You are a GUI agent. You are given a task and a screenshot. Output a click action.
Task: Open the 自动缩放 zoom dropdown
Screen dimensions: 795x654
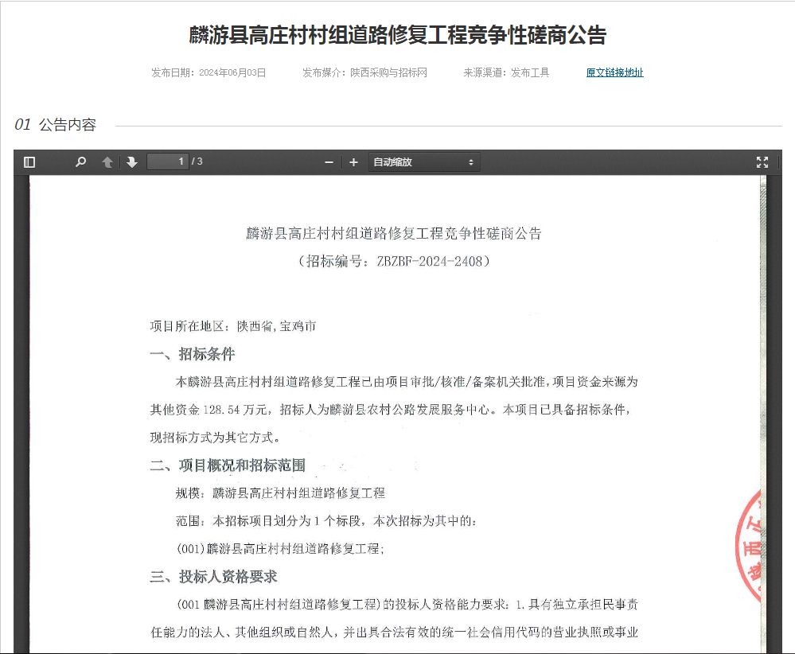click(x=424, y=162)
